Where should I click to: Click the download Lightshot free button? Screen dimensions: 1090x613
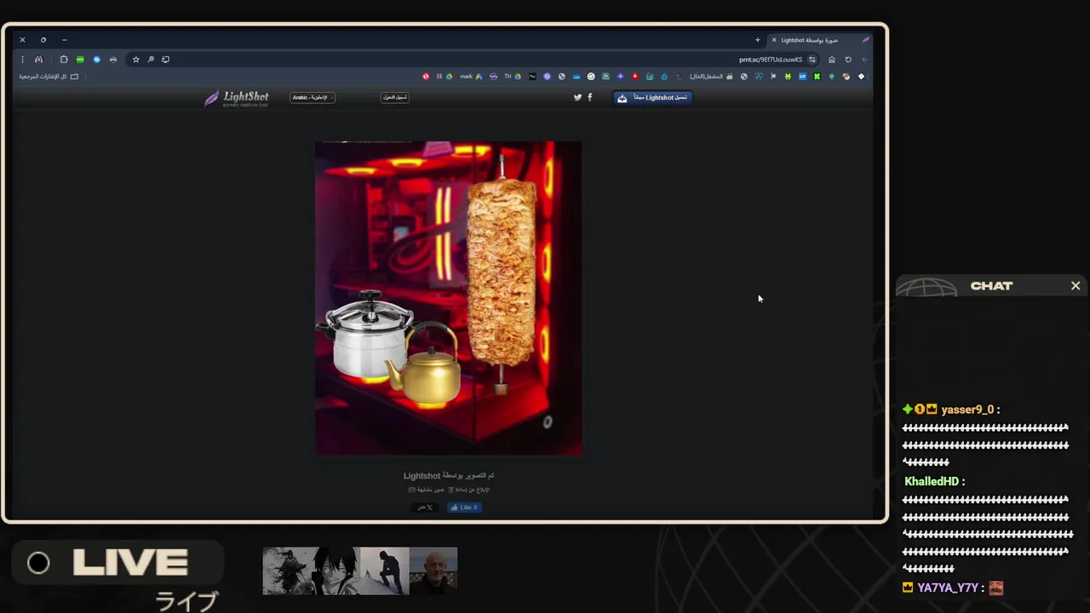pos(652,97)
